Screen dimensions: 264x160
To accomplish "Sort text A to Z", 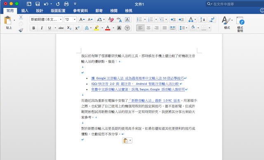I will tap(203, 20).
